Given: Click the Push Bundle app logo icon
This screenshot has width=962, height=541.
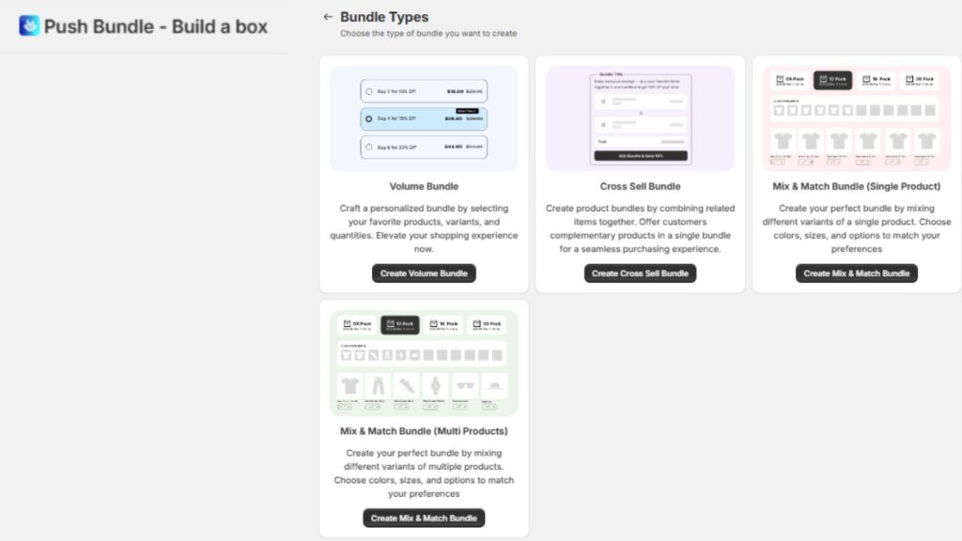Looking at the screenshot, I should 27,26.
